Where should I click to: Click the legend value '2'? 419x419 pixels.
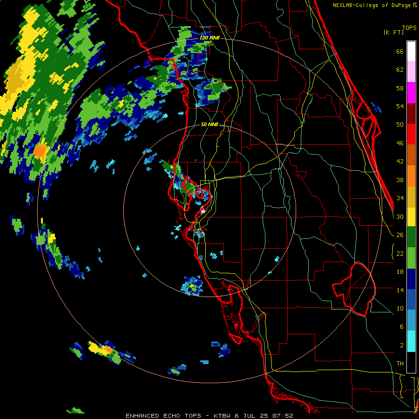pos(401,345)
